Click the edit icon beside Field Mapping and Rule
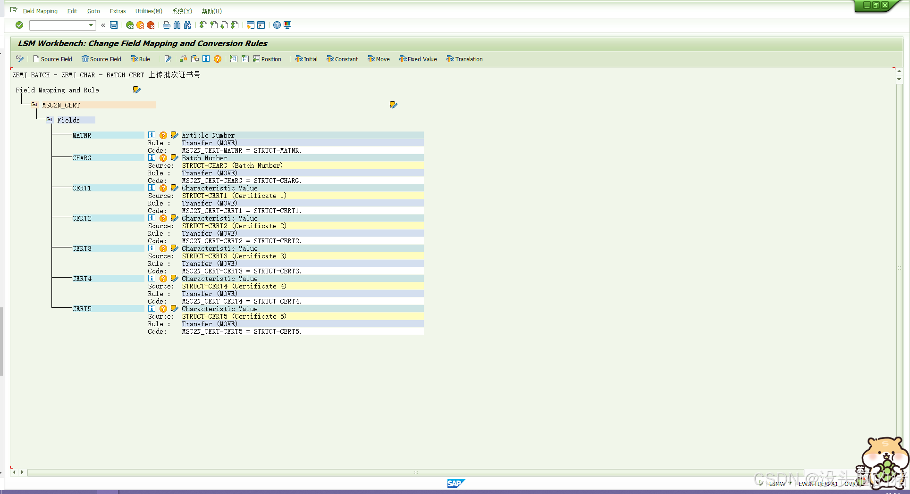The height and width of the screenshot is (494, 910). click(x=137, y=90)
